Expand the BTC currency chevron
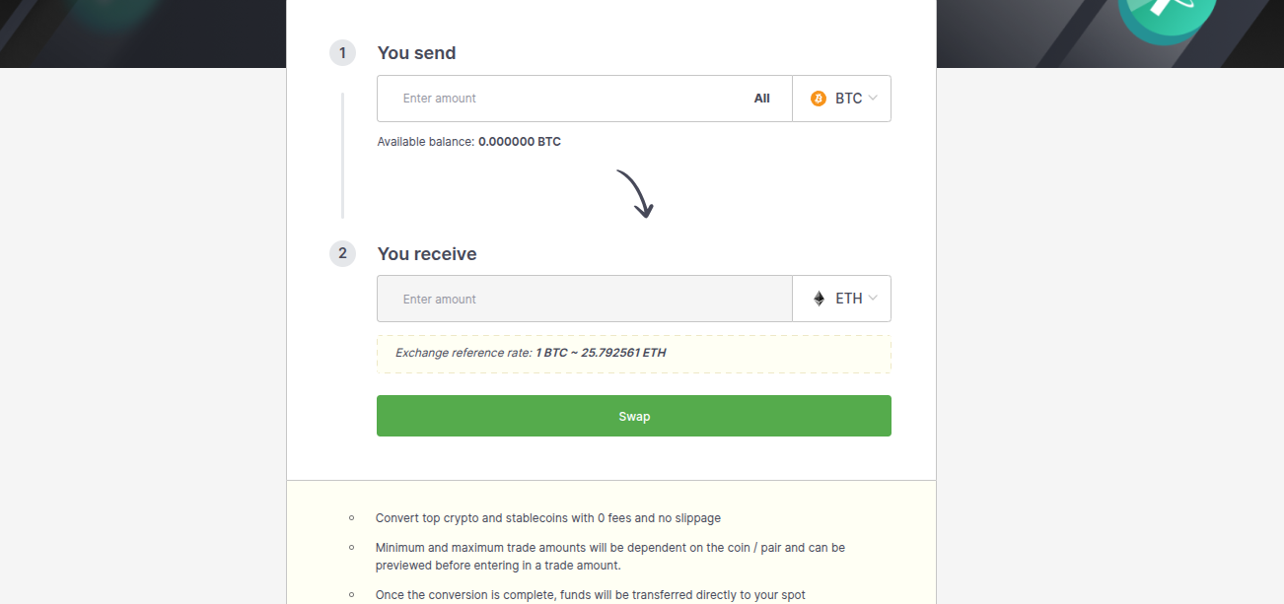The image size is (1284, 604). (873, 99)
